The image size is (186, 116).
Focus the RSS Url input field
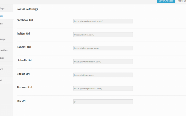[103, 102]
